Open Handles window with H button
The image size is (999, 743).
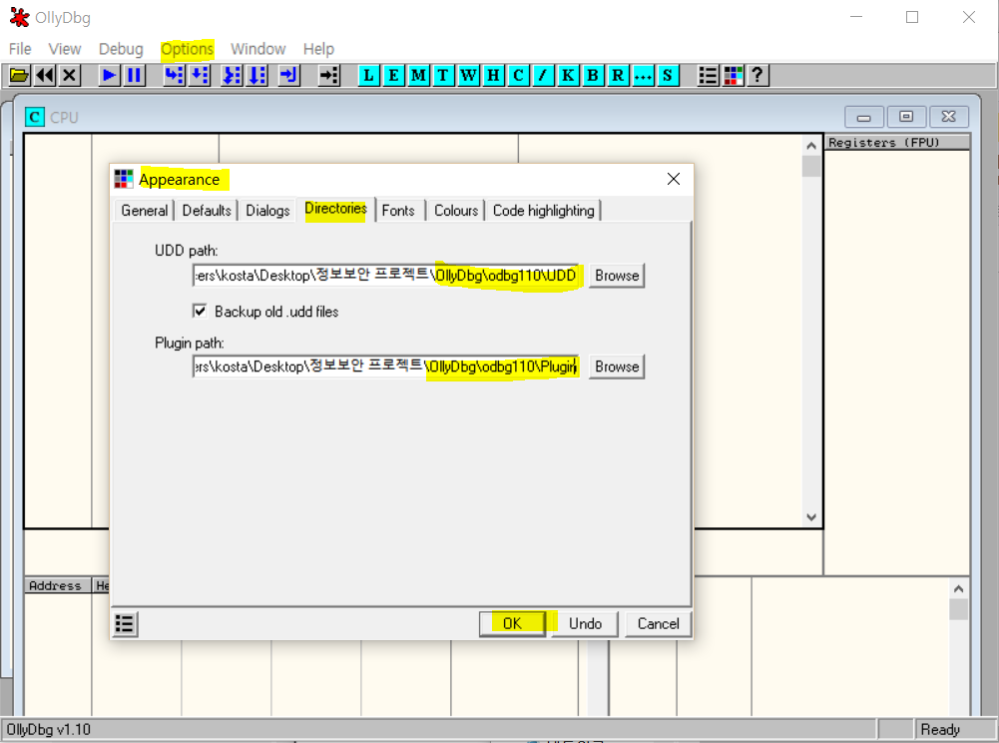pyautogui.click(x=493, y=75)
